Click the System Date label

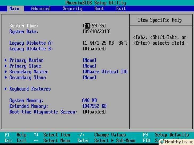tap(24, 32)
